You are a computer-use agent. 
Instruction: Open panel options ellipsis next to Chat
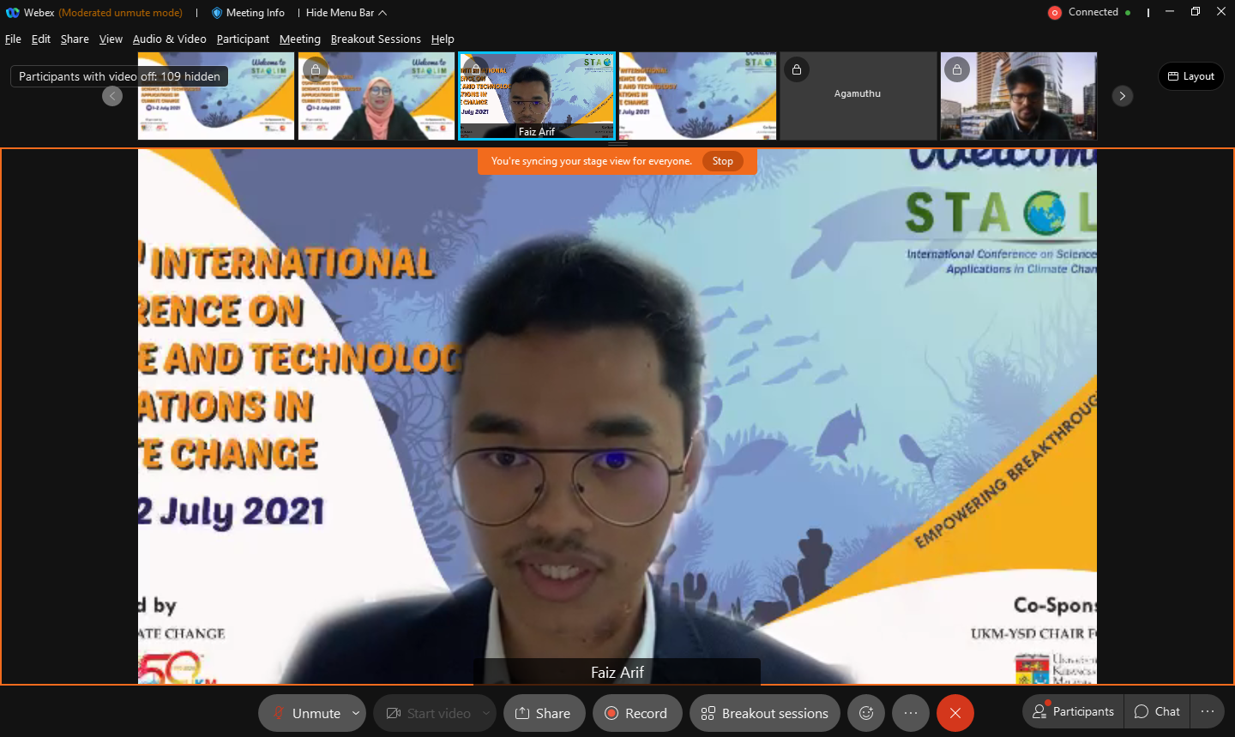coord(1208,711)
